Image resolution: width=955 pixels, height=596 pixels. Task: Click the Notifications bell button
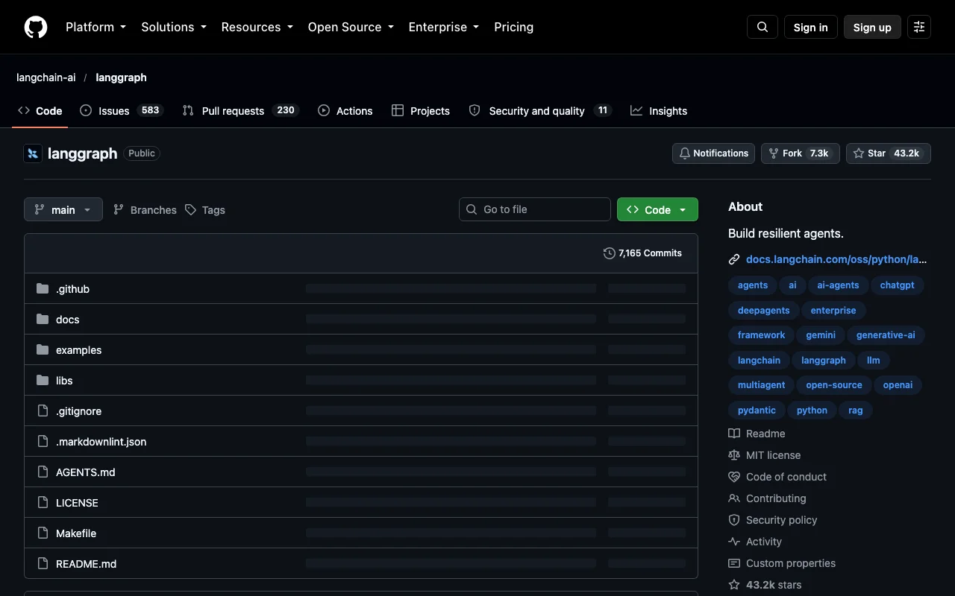[713, 153]
